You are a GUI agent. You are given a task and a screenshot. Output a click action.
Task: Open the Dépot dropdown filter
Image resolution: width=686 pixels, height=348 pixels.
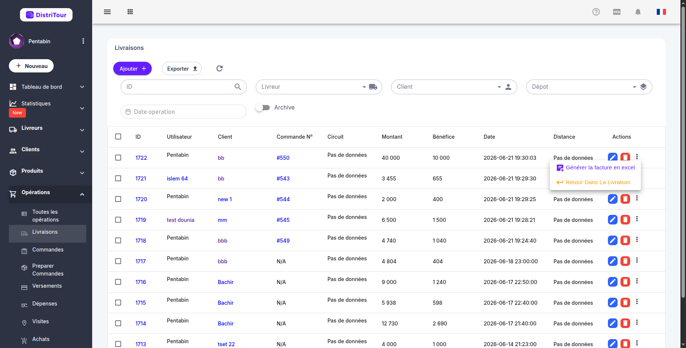click(589, 87)
